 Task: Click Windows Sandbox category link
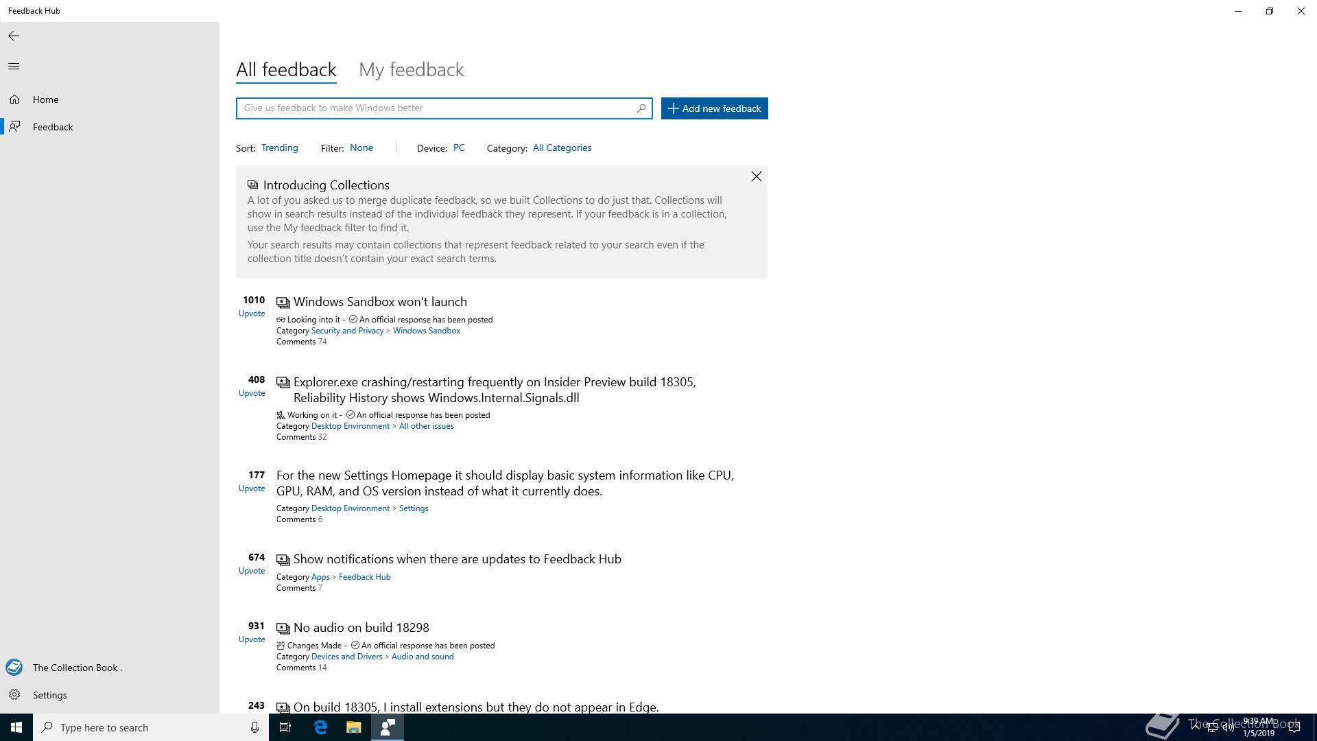point(427,331)
